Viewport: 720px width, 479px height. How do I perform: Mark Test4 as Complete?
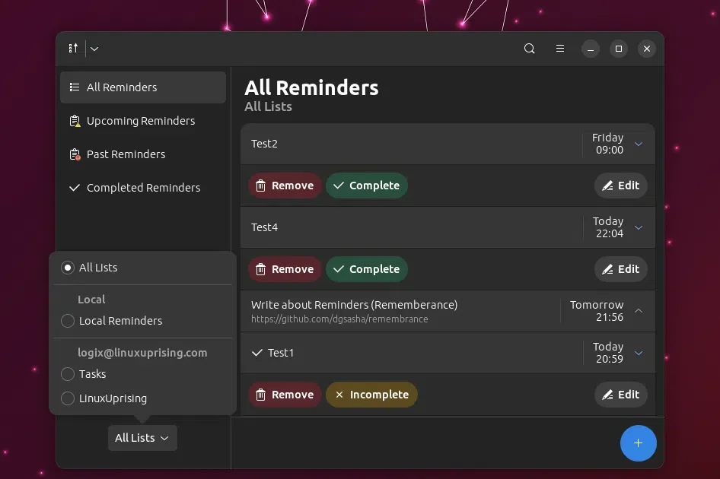367,268
